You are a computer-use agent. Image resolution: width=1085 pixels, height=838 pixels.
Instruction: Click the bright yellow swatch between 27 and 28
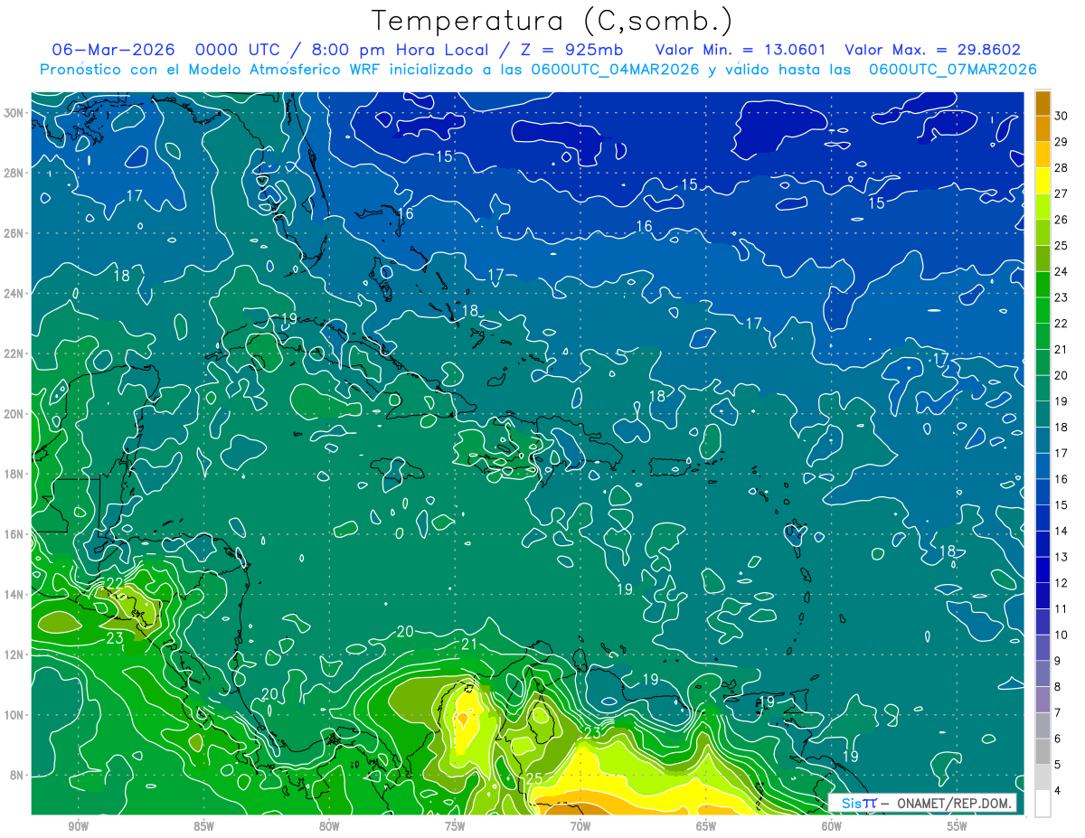[1043, 181]
